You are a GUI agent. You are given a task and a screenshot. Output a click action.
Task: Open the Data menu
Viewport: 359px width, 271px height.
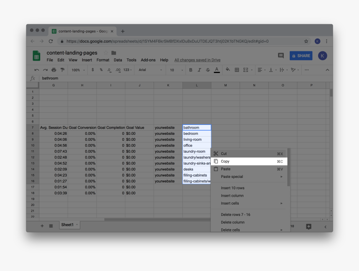point(118,60)
